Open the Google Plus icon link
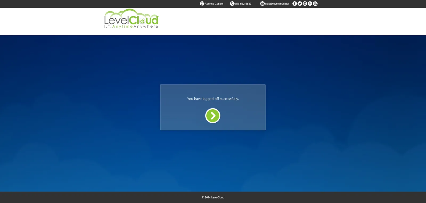Image resolution: width=426 pixels, height=203 pixels. point(310,3)
